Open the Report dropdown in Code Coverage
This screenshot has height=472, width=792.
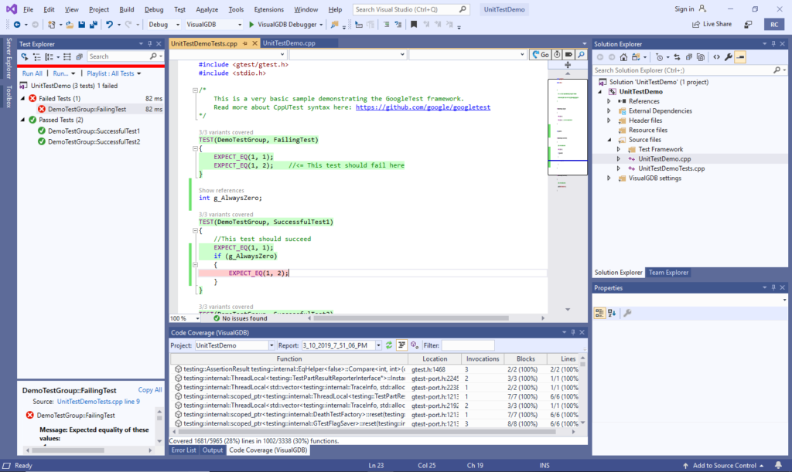point(378,345)
